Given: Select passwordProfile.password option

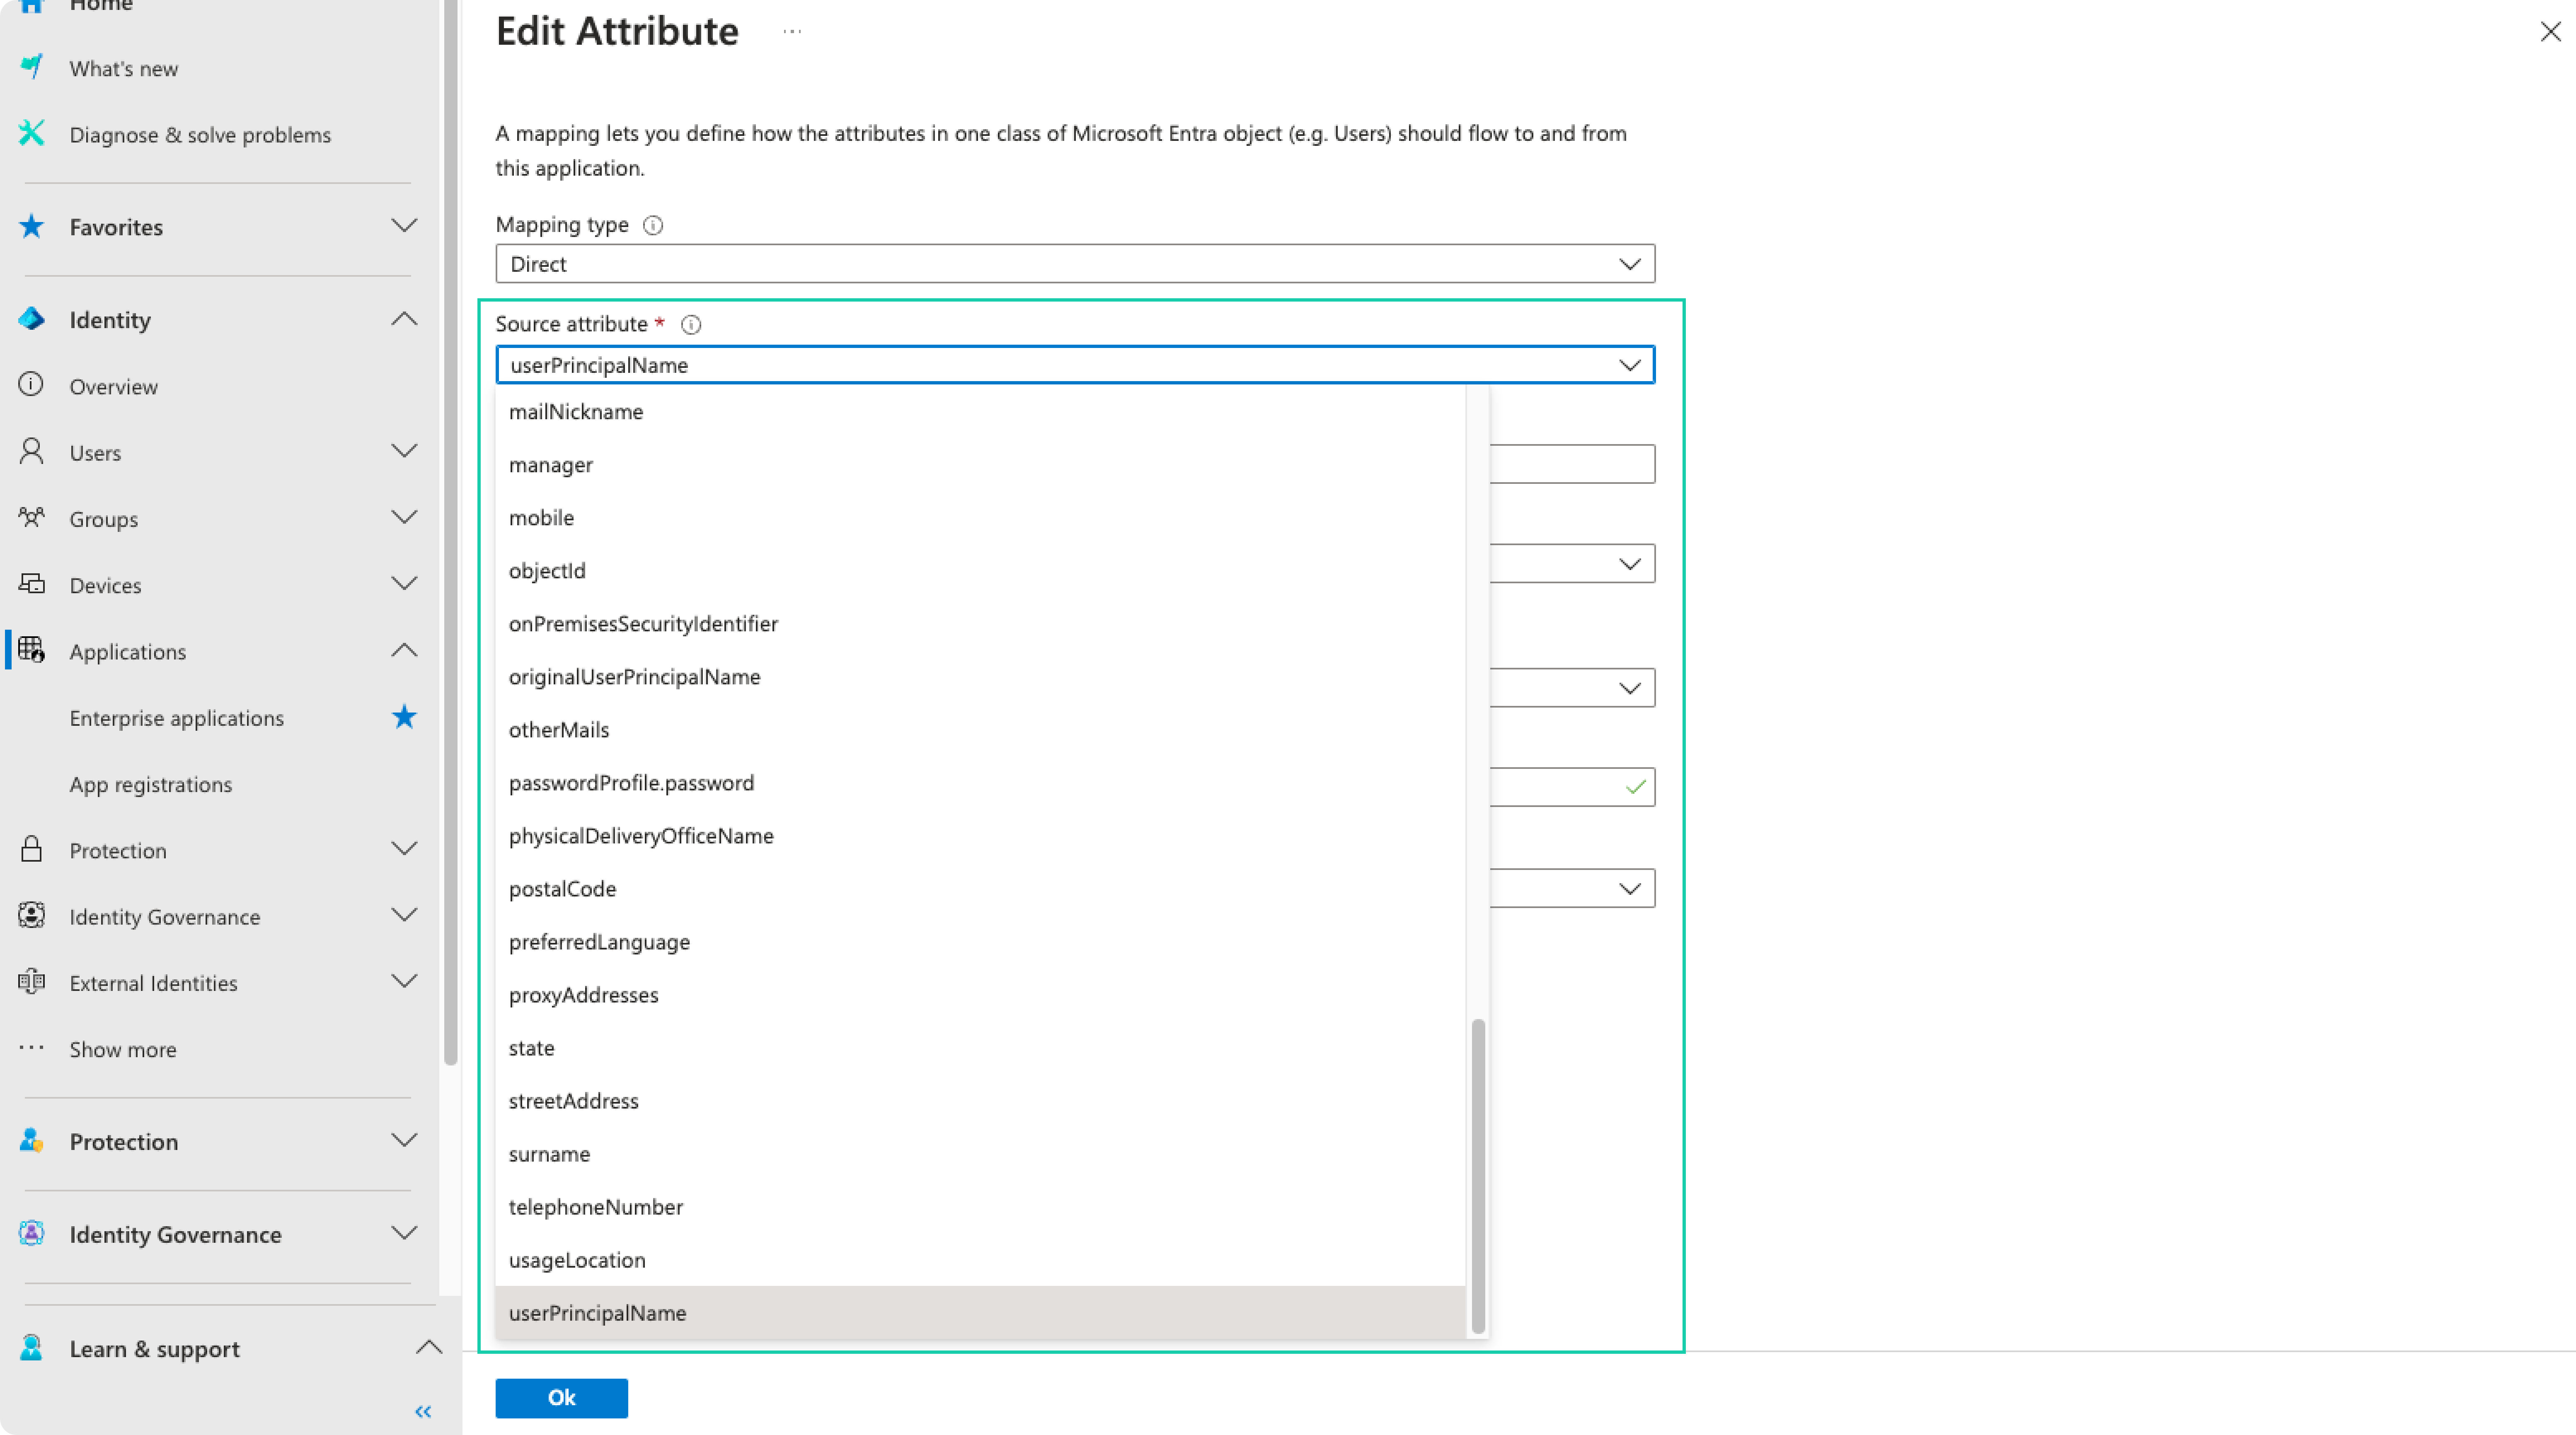Looking at the screenshot, I should coord(980,783).
